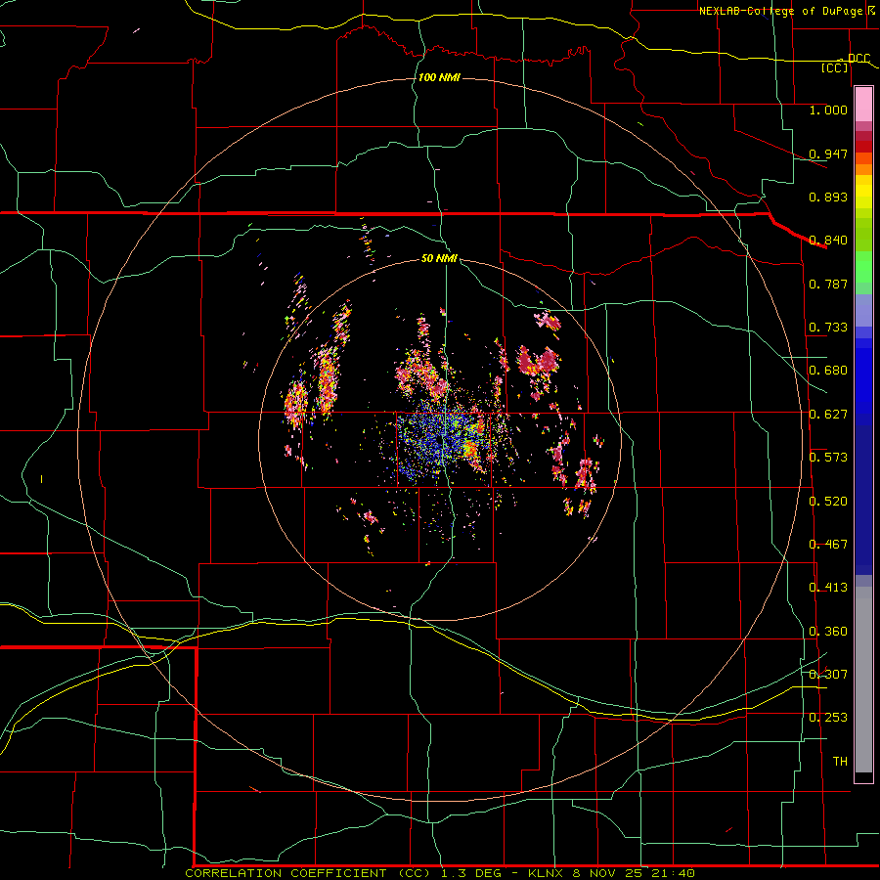
Task: Click the 1.3 DEG elevation angle text
Action: tap(470, 873)
